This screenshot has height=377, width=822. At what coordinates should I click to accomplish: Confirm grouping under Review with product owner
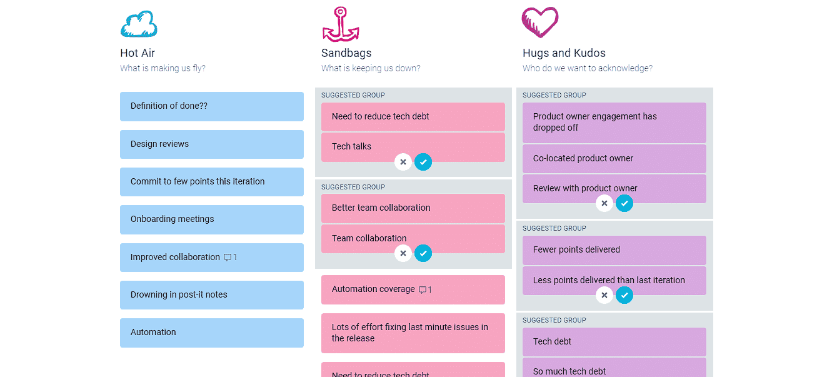coord(624,203)
